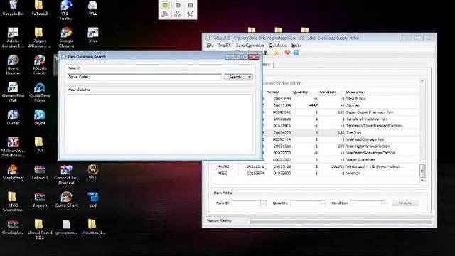Click the Condition input field
Screen dimensions: 455x256
[365, 203]
